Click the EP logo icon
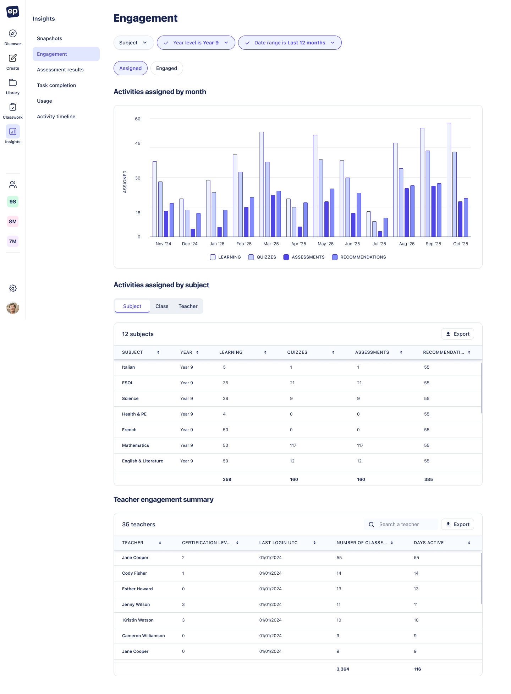 (x=13, y=11)
